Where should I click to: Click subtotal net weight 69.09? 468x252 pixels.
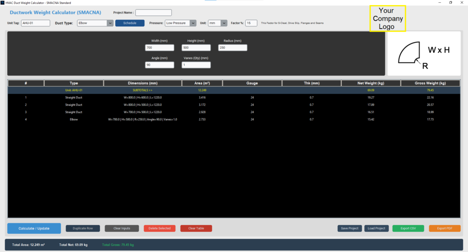[371, 90]
